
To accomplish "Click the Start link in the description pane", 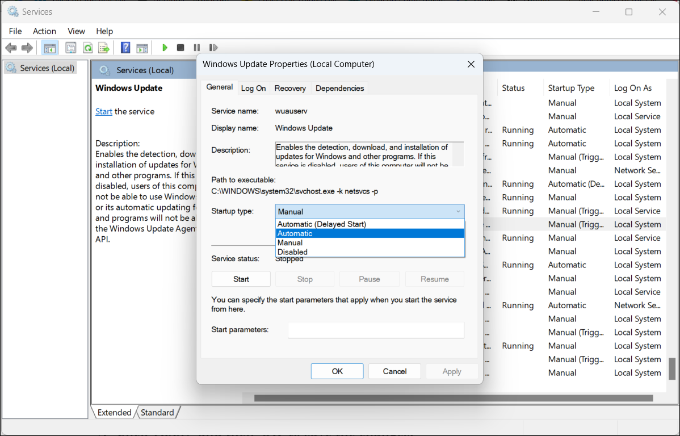I will pos(104,111).
